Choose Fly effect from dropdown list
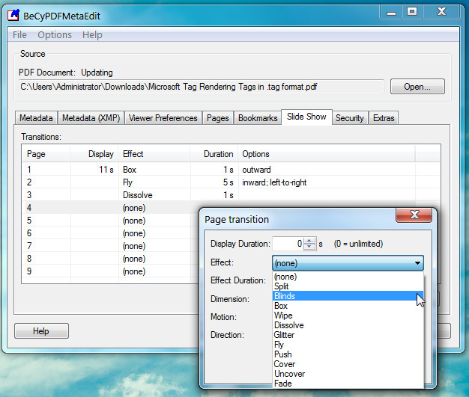This screenshot has height=397, width=469. tap(348, 345)
